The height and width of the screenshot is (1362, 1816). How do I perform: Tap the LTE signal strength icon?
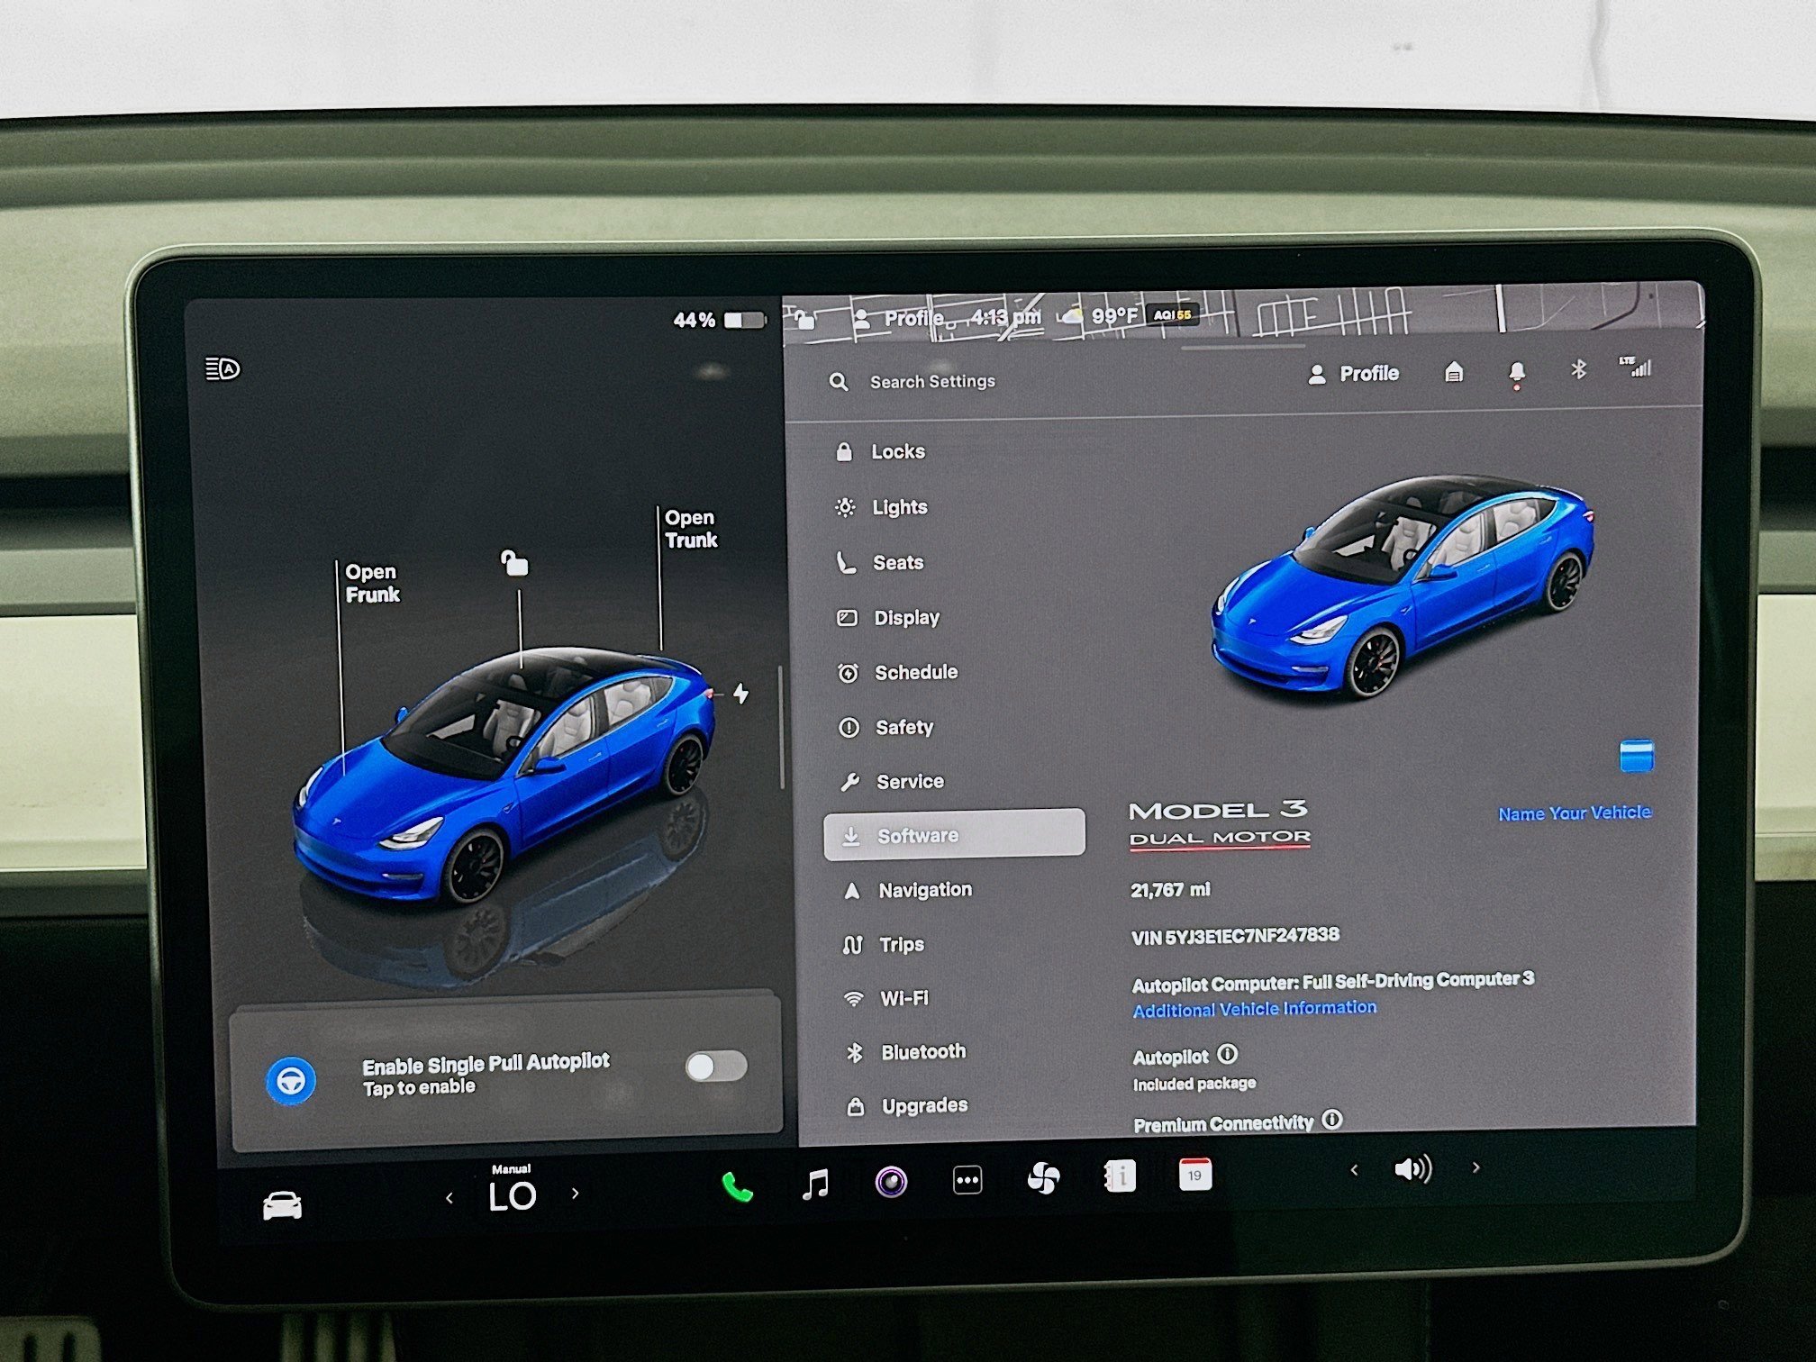[x=1637, y=367]
